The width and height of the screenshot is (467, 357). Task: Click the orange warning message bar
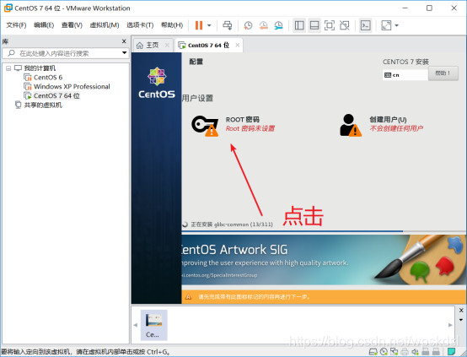point(324,297)
